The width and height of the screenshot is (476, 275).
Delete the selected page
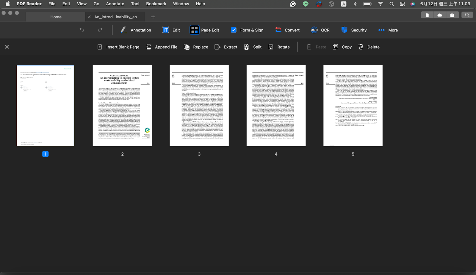coord(369,47)
